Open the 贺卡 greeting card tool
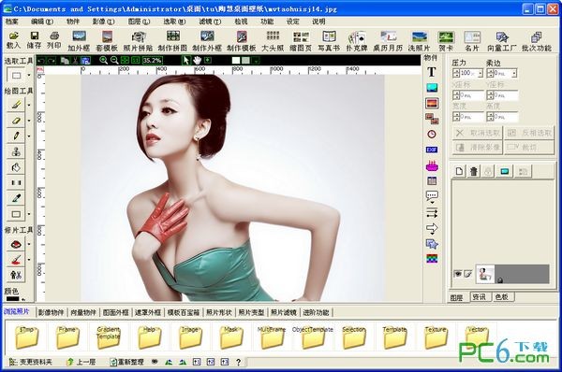Image resolution: width=562 pixels, height=372 pixels. coord(446,41)
